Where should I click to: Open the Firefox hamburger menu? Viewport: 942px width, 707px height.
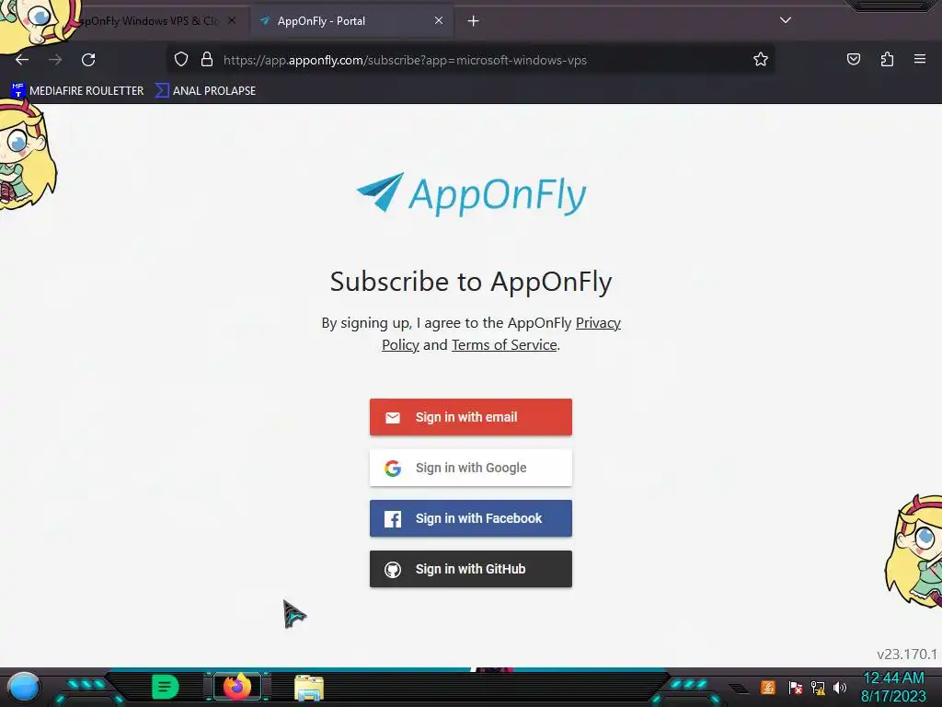pos(920,59)
